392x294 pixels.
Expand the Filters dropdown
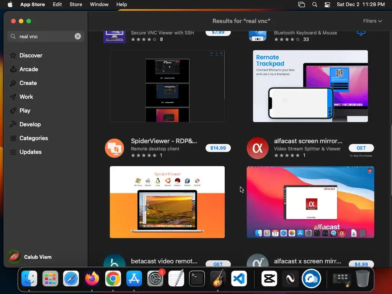tap(372, 21)
